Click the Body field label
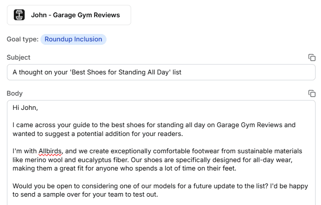This screenshot has width=321, height=205. pos(15,94)
